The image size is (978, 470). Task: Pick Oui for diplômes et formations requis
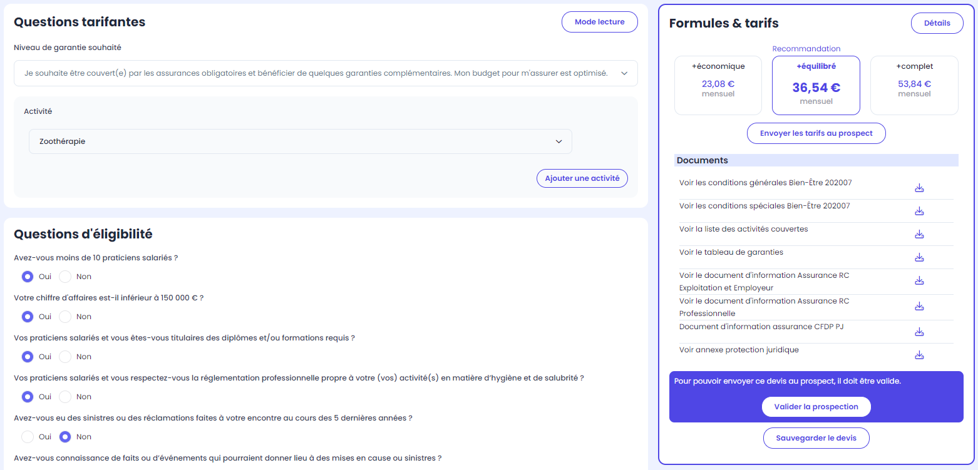click(x=28, y=357)
